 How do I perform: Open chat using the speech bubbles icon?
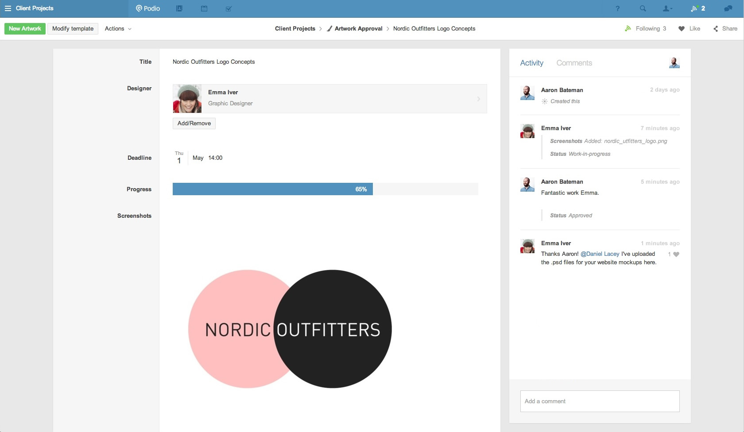[x=728, y=8]
